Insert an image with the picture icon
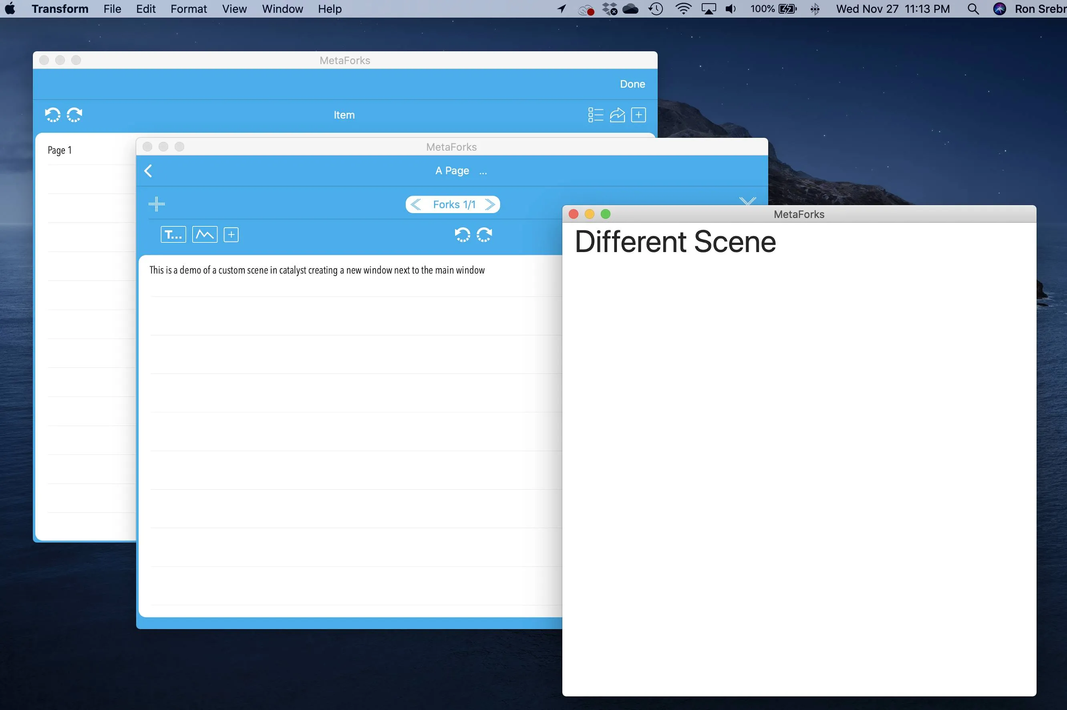This screenshot has width=1067, height=710. tap(205, 234)
